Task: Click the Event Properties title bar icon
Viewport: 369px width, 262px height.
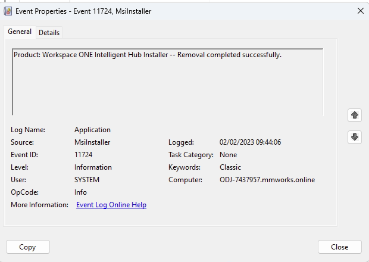Action: coord(8,10)
